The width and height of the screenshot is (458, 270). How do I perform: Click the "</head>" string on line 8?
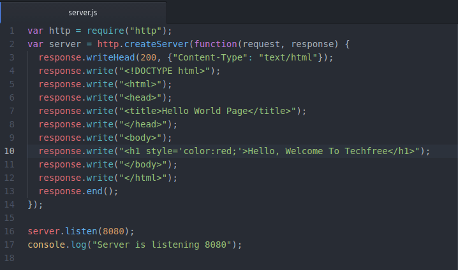pyautogui.click(x=143, y=125)
